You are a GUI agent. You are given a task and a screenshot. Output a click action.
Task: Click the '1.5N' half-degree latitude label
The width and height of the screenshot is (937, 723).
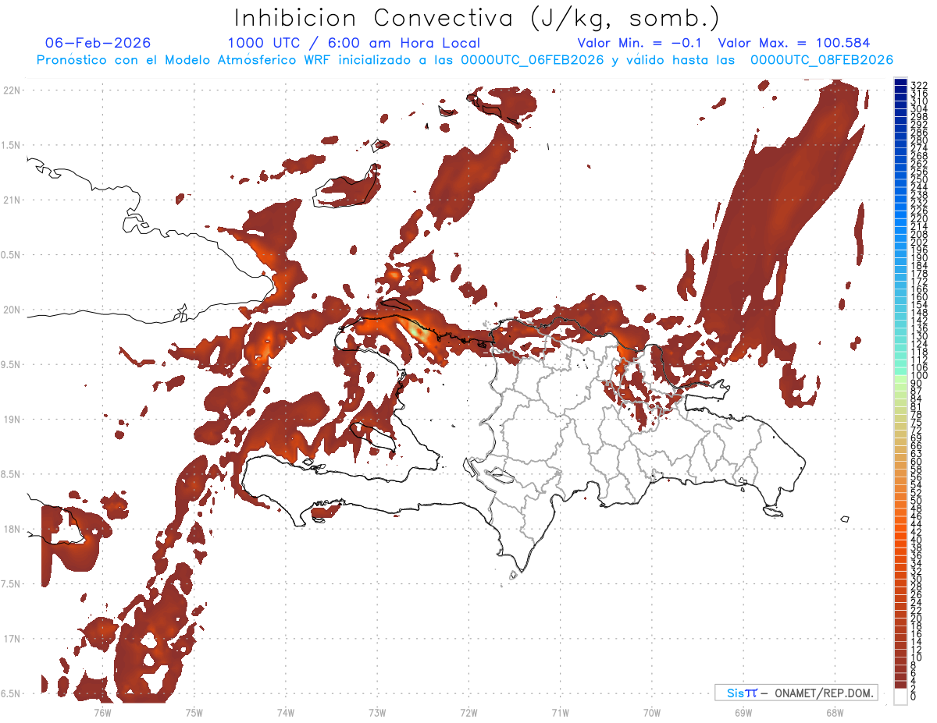12,146
